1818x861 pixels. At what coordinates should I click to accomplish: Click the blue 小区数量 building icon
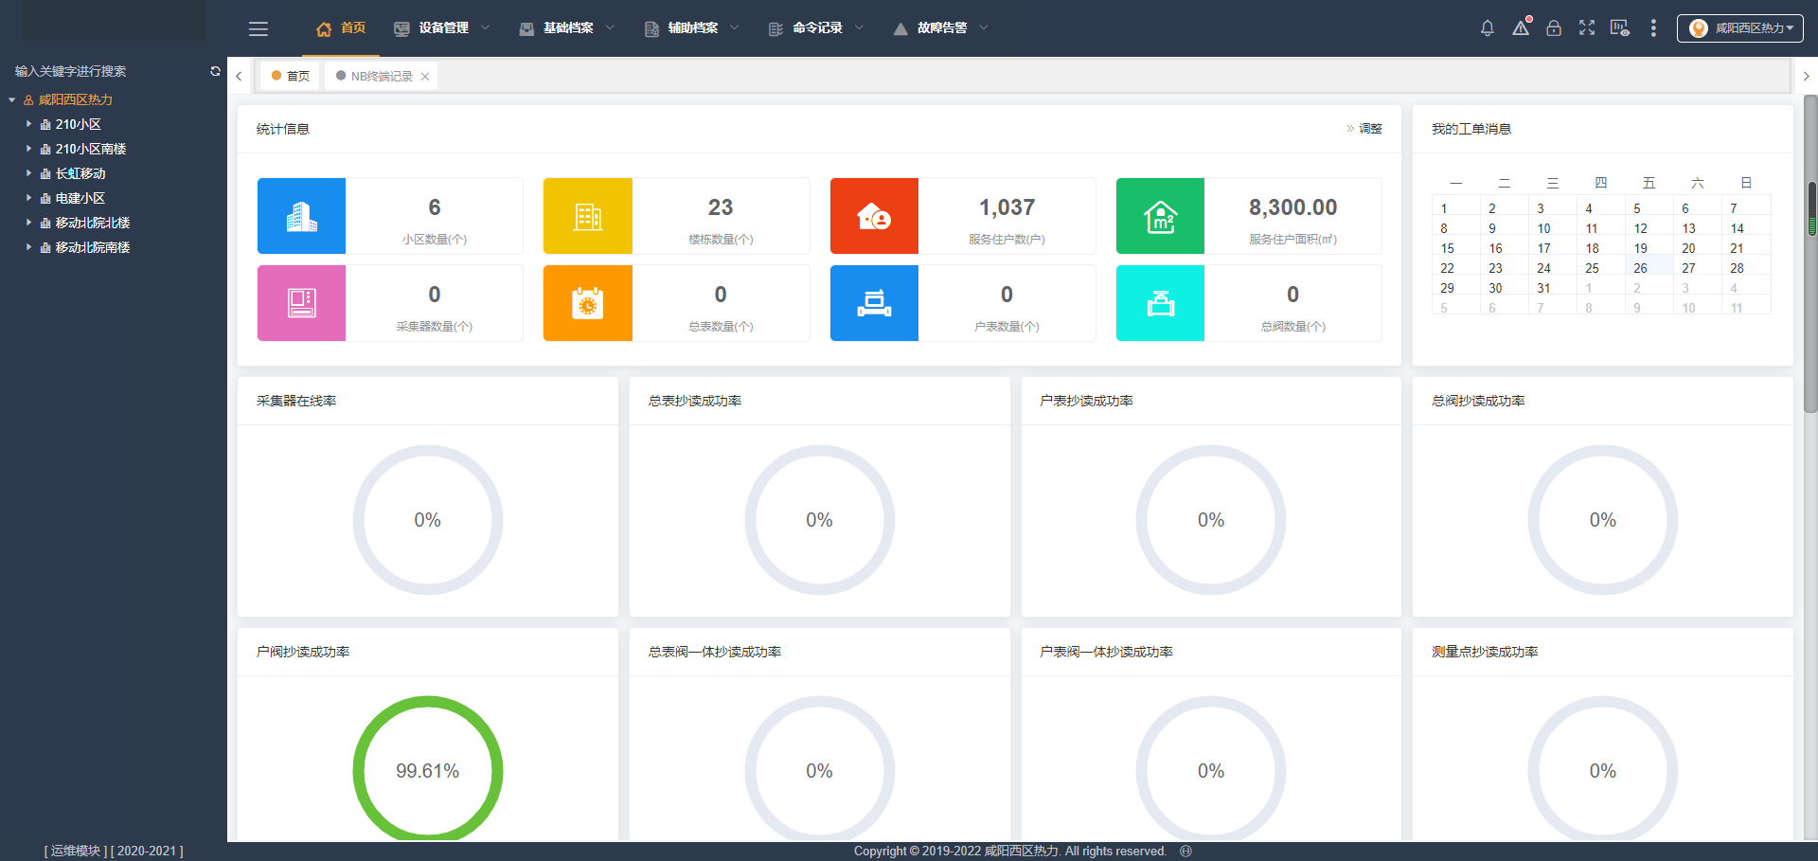coord(301,216)
